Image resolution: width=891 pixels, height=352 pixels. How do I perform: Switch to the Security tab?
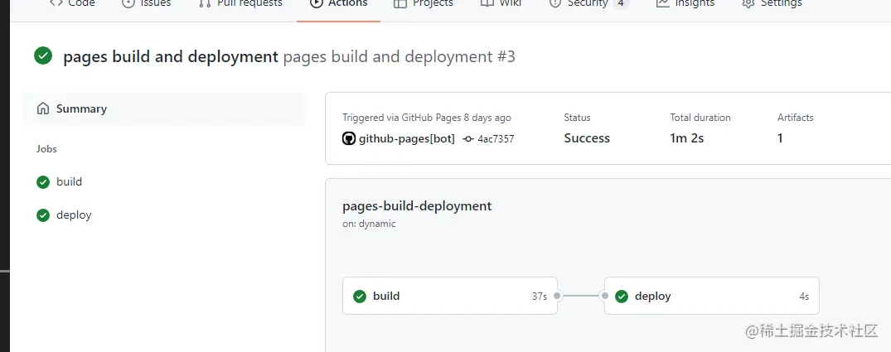588,4
